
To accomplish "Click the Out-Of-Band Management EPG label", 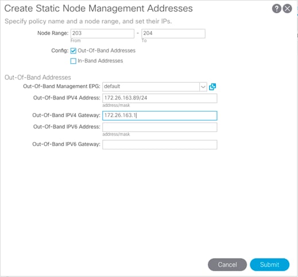I will pos(61,86).
